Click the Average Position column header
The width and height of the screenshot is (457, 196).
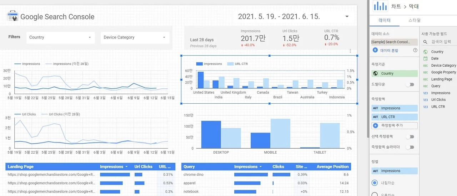[333, 167]
